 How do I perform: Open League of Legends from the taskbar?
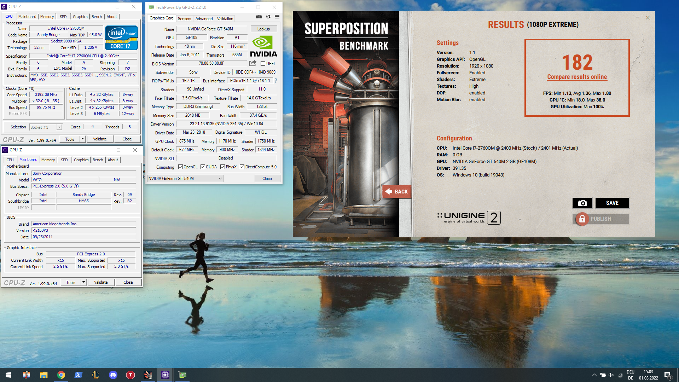coord(95,375)
